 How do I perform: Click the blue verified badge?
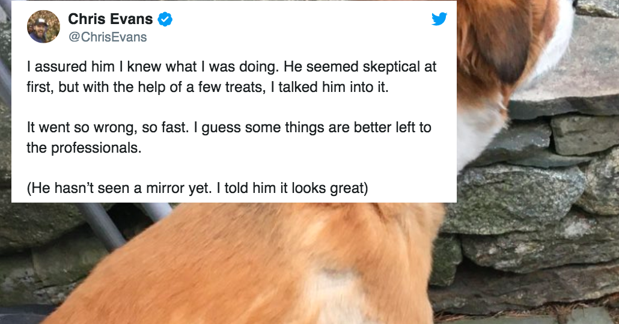(165, 20)
